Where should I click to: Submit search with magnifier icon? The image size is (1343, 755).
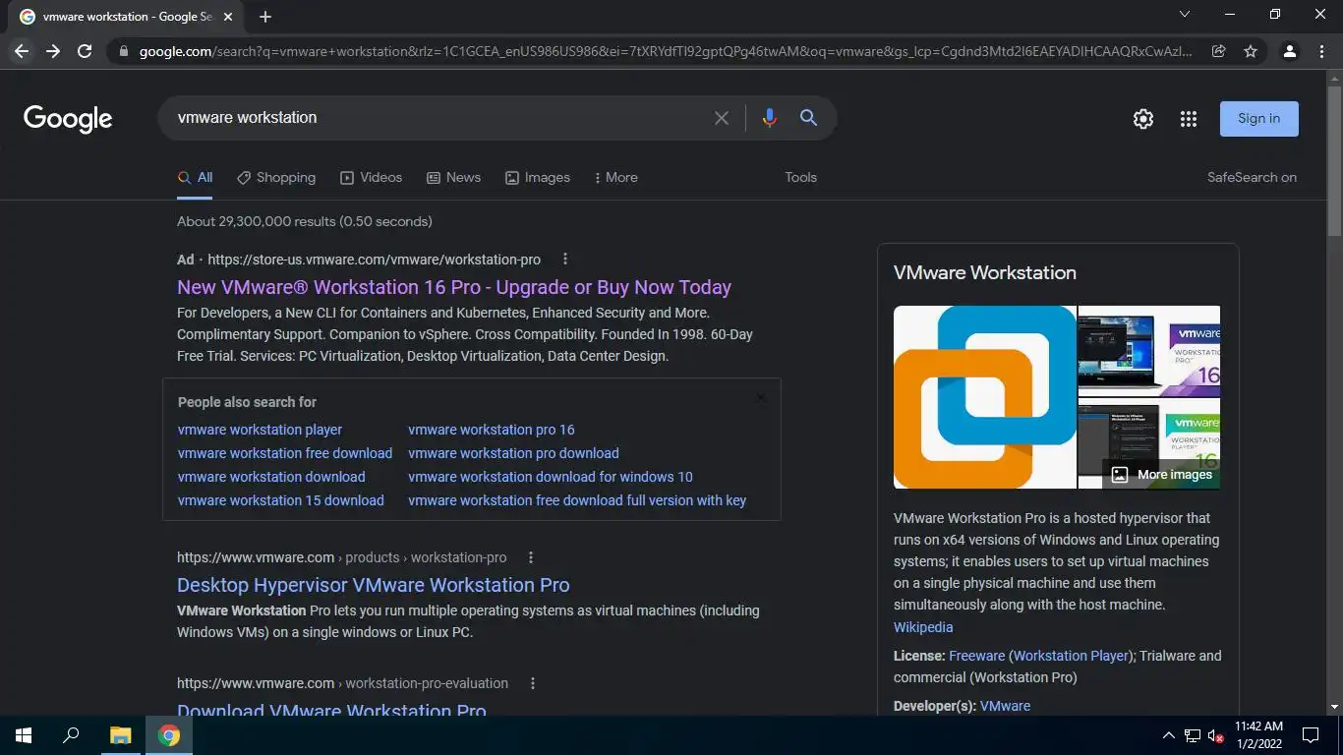pos(808,117)
